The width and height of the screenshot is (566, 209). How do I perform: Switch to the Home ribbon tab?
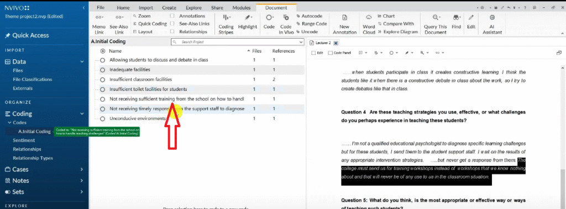[x=123, y=8]
